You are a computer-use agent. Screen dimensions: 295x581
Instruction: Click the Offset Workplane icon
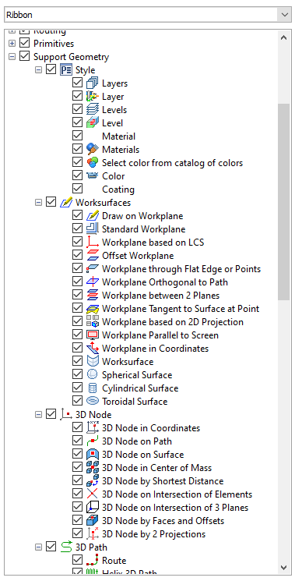click(92, 256)
